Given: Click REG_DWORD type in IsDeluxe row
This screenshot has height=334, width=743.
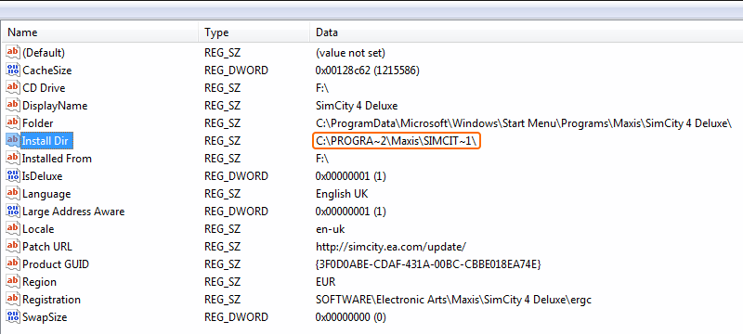Looking at the screenshot, I should (x=236, y=176).
